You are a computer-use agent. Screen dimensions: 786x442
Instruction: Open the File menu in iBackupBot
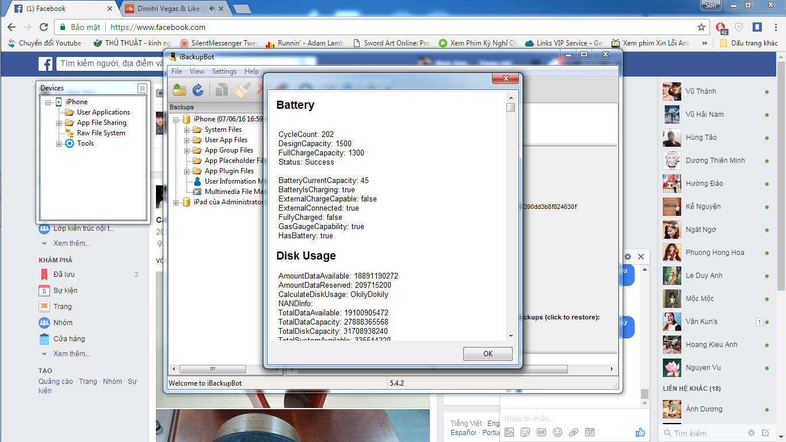point(177,71)
